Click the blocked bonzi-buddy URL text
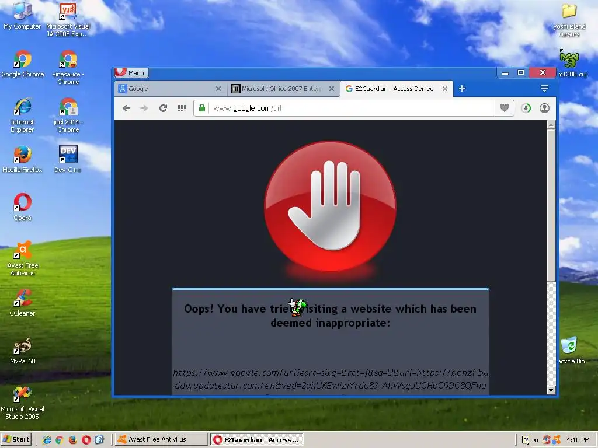 tap(331, 379)
